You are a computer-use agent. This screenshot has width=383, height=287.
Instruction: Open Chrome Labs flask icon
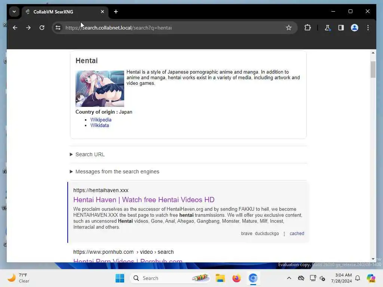[x=327, y=28]
